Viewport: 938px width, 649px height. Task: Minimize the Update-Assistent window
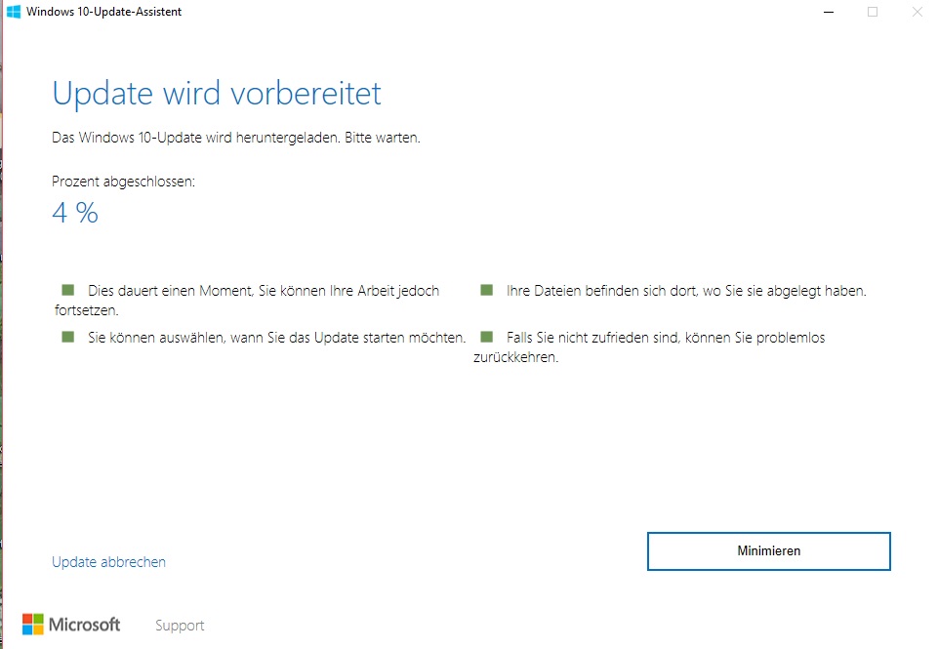pyautogui.click(x=829, y=12)
